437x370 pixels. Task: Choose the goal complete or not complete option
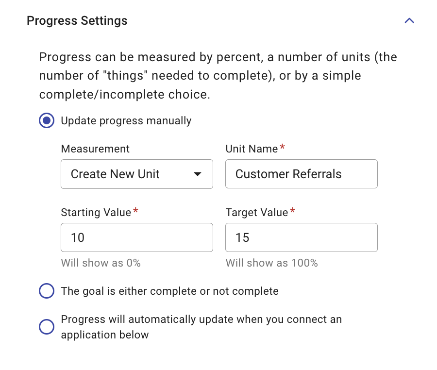pyautogui.click(x=46, y=290)
